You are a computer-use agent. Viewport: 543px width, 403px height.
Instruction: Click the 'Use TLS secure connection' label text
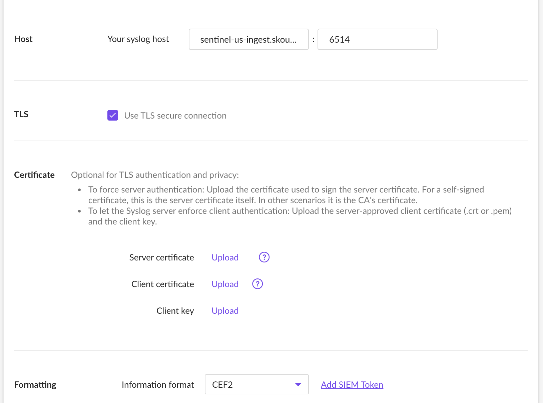[x=175, y=116]
